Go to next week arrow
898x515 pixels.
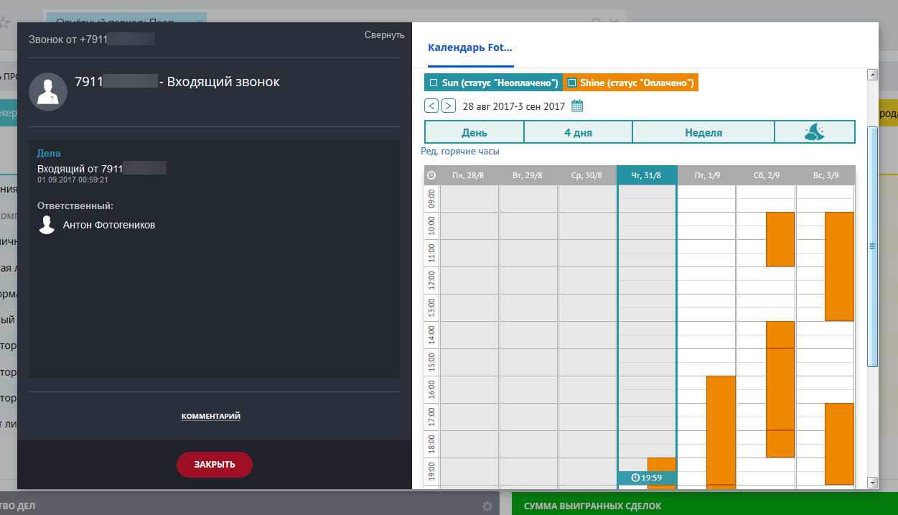(x=448, y=106)
